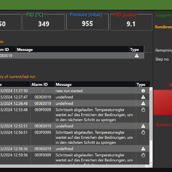Screen dimensions: 172x172
Task: Click the hand icon on the 12:59:56 row
Action: [x=143, y=155]
